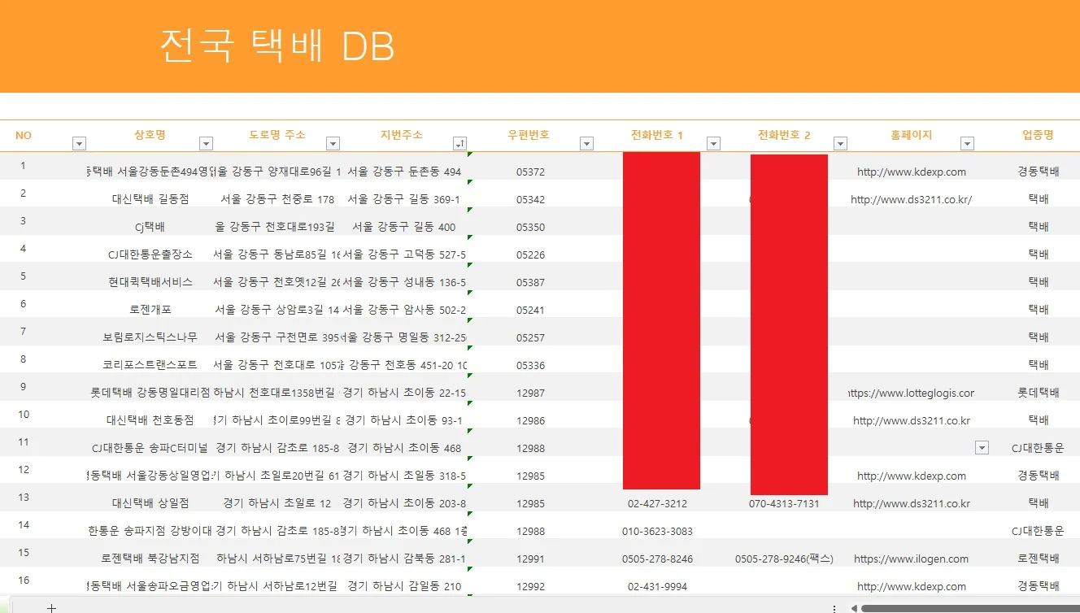Select postal code cell 12987
The height and width of the screenshot is (613, 1080).
530,393
